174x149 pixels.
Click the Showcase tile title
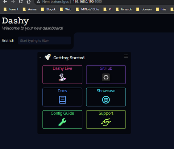[106, 91]
